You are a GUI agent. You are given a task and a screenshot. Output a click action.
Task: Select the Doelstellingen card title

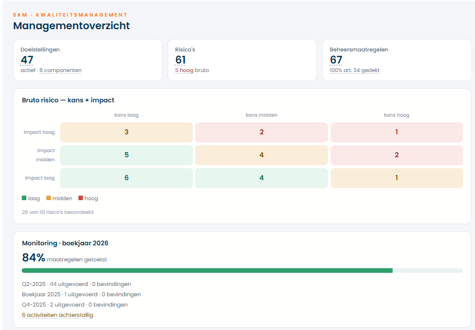40,50
